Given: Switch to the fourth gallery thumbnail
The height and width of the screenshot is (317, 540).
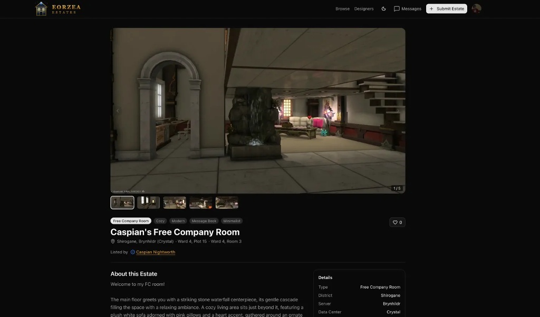Looking at the screenshot, I should tap(201, 203).
